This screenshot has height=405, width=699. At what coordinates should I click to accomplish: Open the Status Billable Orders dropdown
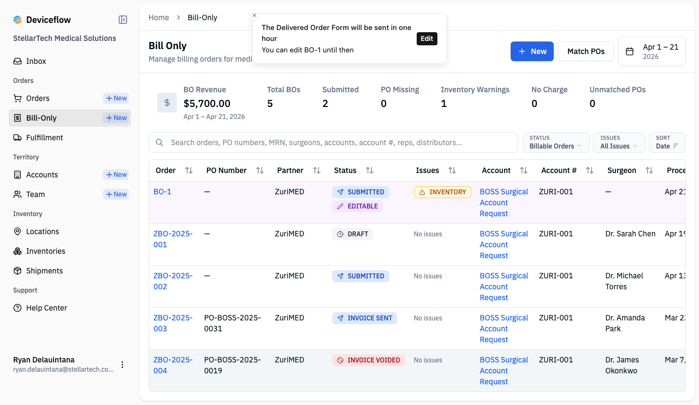(555, 142)
